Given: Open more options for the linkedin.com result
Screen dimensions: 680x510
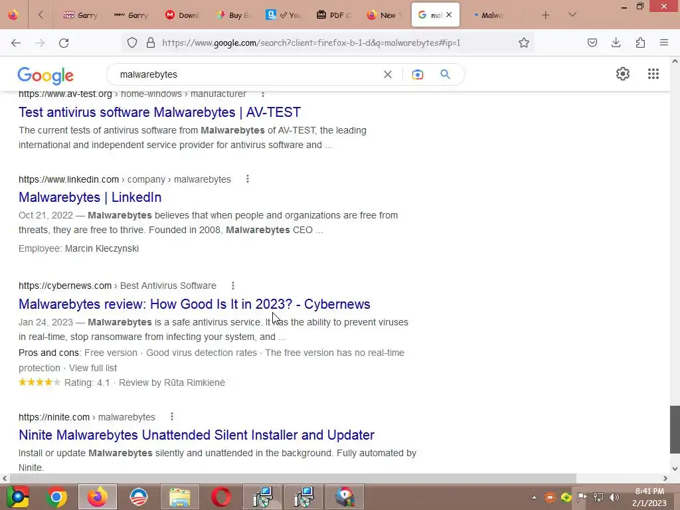Looking at the screenshot, I should coord(248,179).
